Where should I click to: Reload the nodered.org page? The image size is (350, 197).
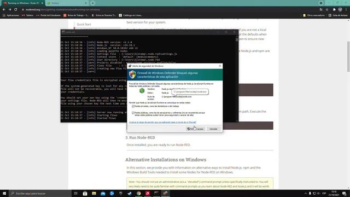click(x=16, y=10)
